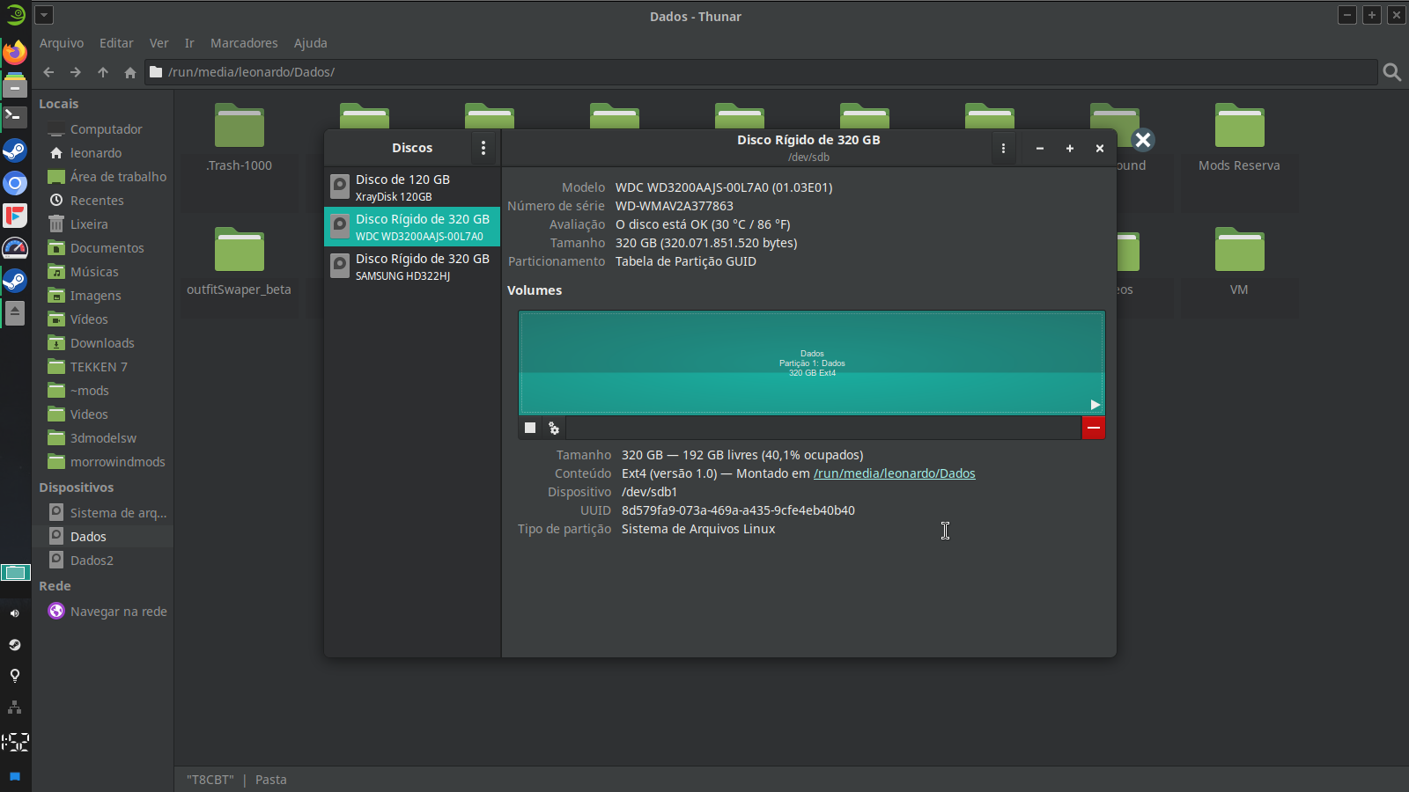
Task: Unmount the Dados partition with stop button
Action: [530, 428]
